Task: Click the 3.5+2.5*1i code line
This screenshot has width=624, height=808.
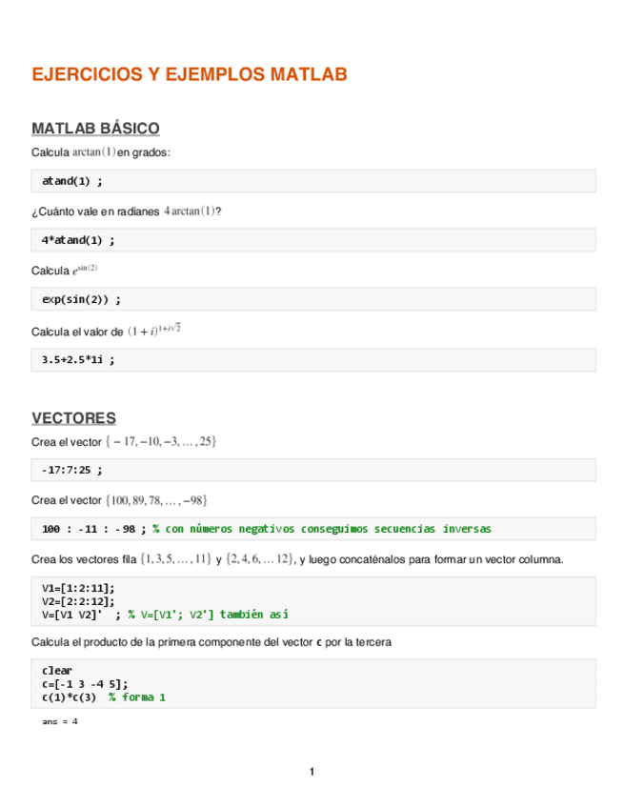Action: click(x=78, y=359)
